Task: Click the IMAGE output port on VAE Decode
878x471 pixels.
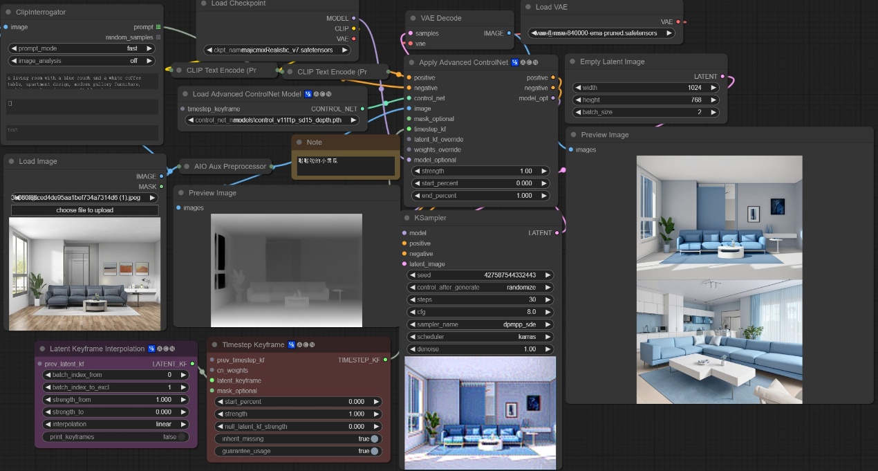Action: coord(510,33)
